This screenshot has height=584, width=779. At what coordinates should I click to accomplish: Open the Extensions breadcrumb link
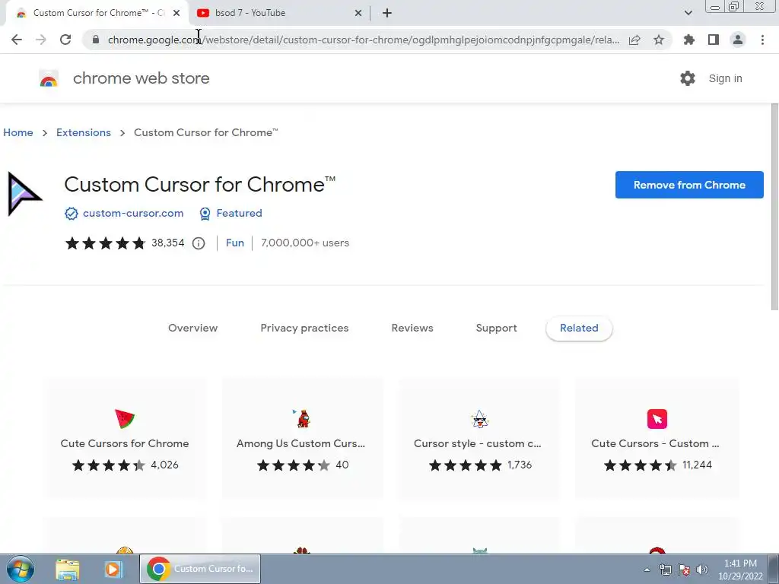click(x=84, y=132)
